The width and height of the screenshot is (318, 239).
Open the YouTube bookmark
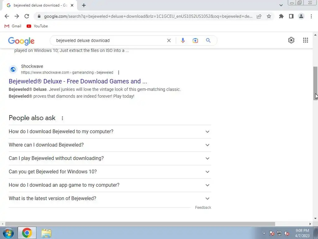(37, 26)
